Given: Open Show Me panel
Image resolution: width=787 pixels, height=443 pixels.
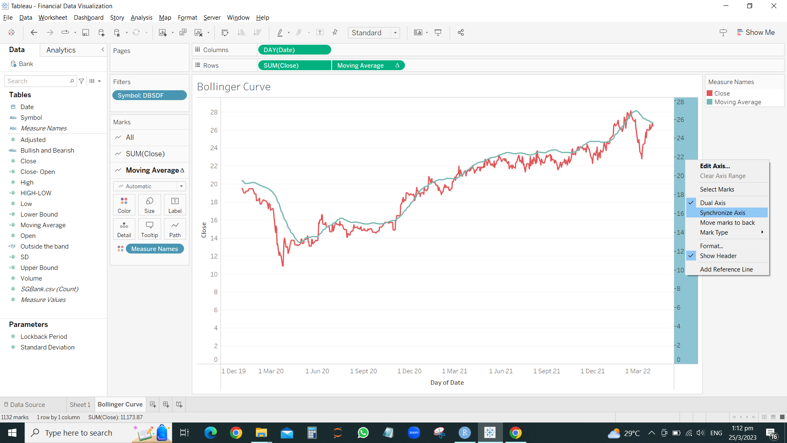Looking at the screenshot, I should (755, 32).
